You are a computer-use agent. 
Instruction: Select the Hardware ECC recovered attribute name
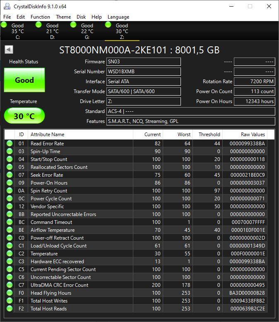click(57, 262)
